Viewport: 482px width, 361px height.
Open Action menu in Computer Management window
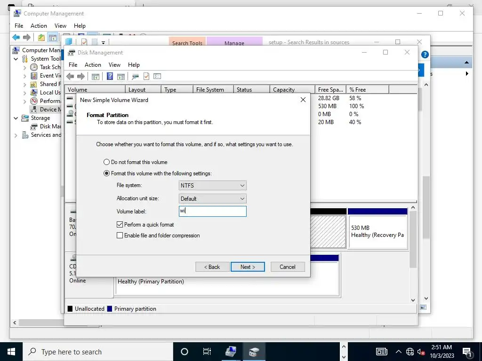(39, 26)
